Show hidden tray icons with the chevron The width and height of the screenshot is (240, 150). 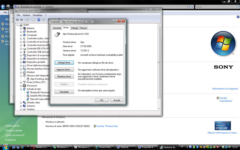pos(187,147)
